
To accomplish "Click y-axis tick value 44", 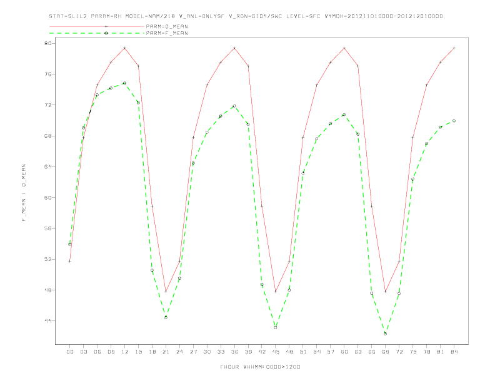I will pos(48,321).
